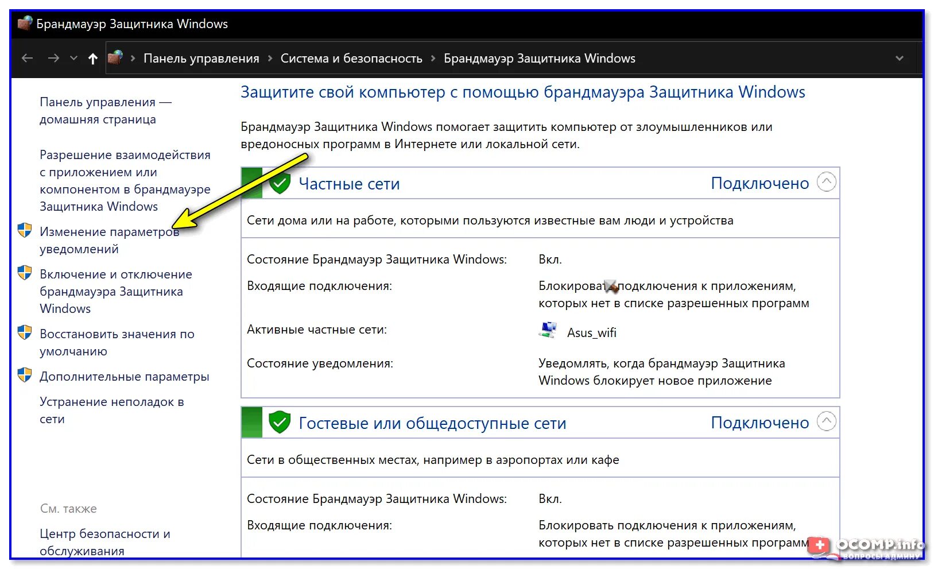Click shield icon beside Изменение параметров уведомлений
Screen dimensions: 934x569
(x=25, y=231)
